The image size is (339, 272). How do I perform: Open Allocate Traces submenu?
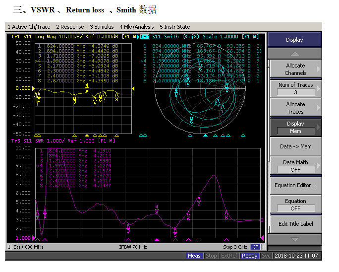pos(295,108)
